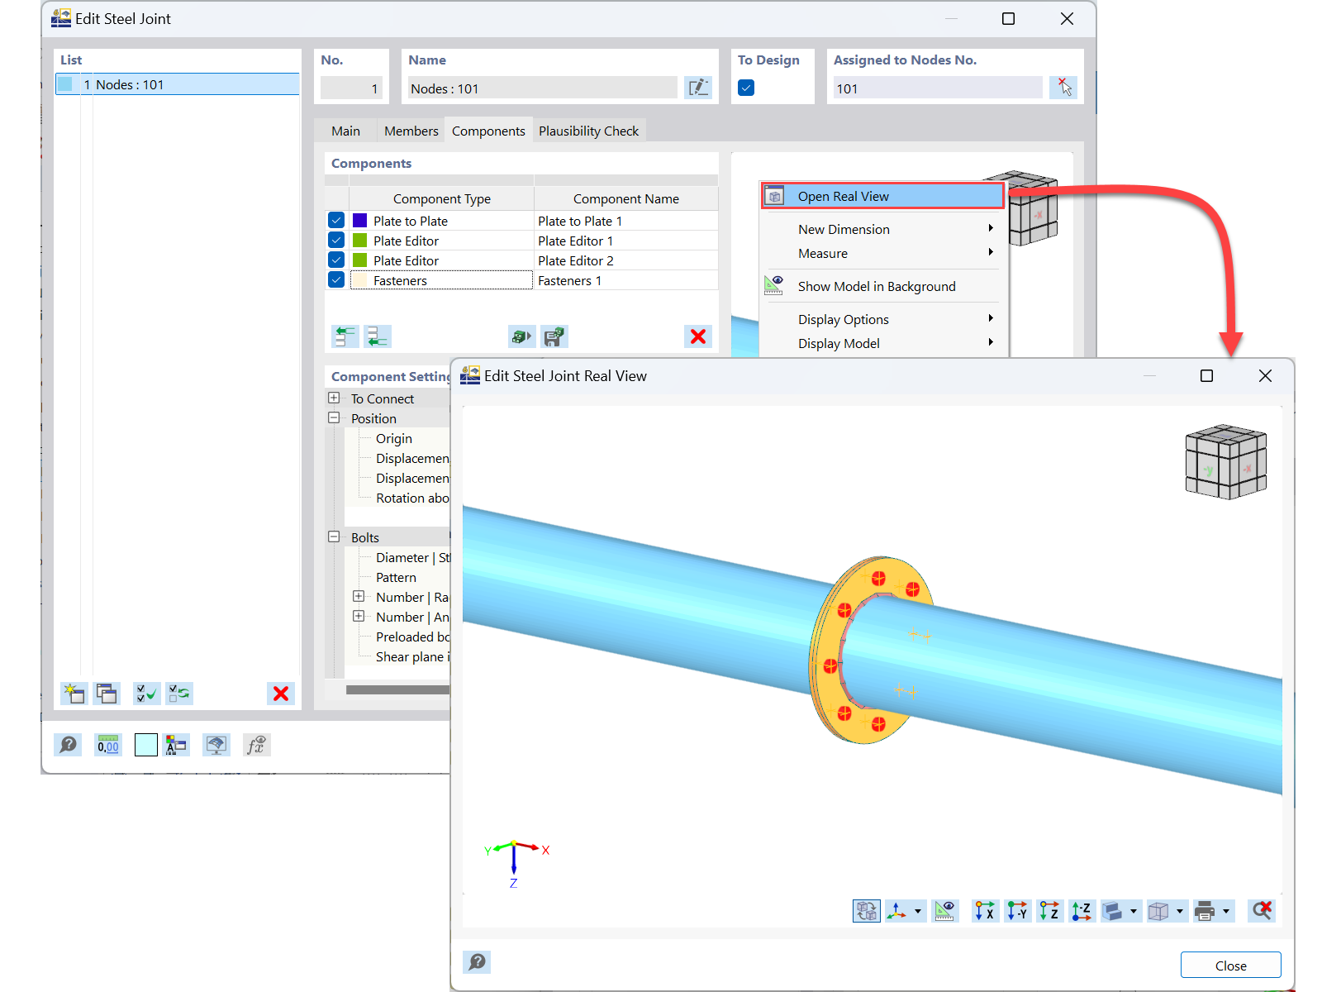Viewport: 1322px width, 992px height.
Task: Click the Close button in Real View
Action: [1230, 965]
